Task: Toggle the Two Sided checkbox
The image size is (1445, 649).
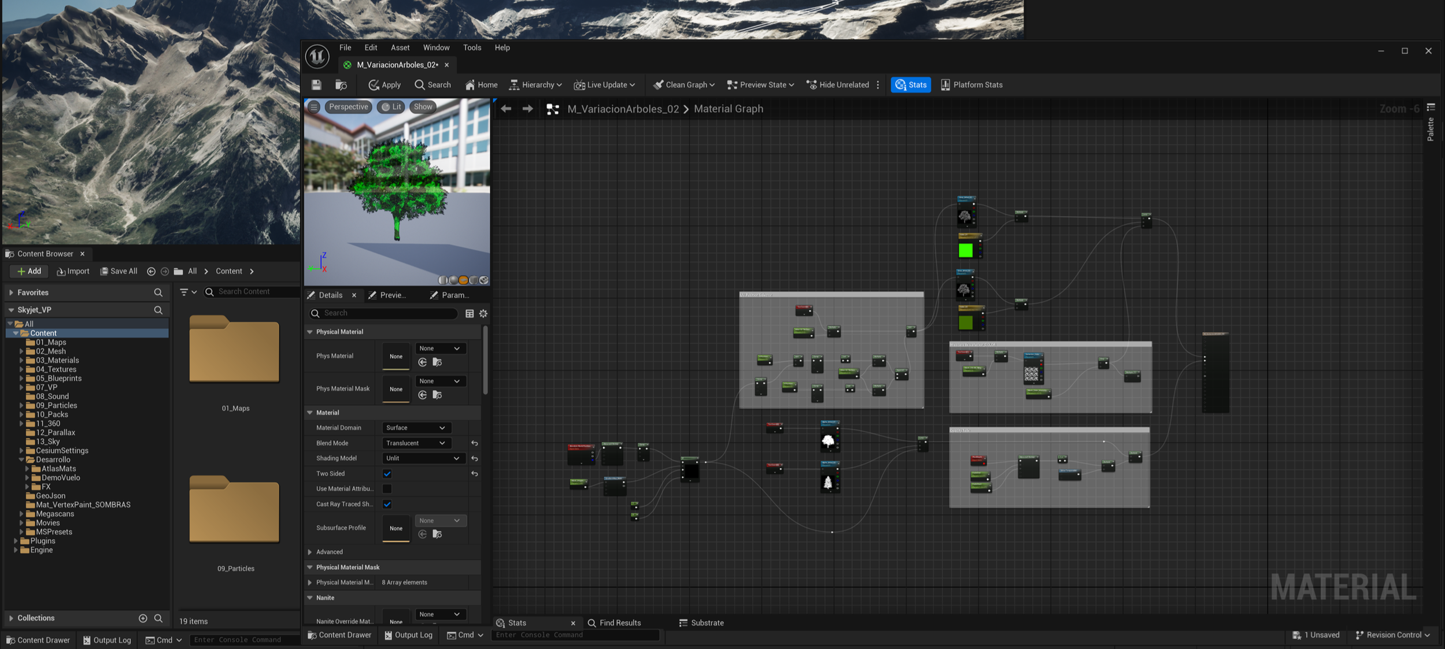Action: click(x=387, y=474)
